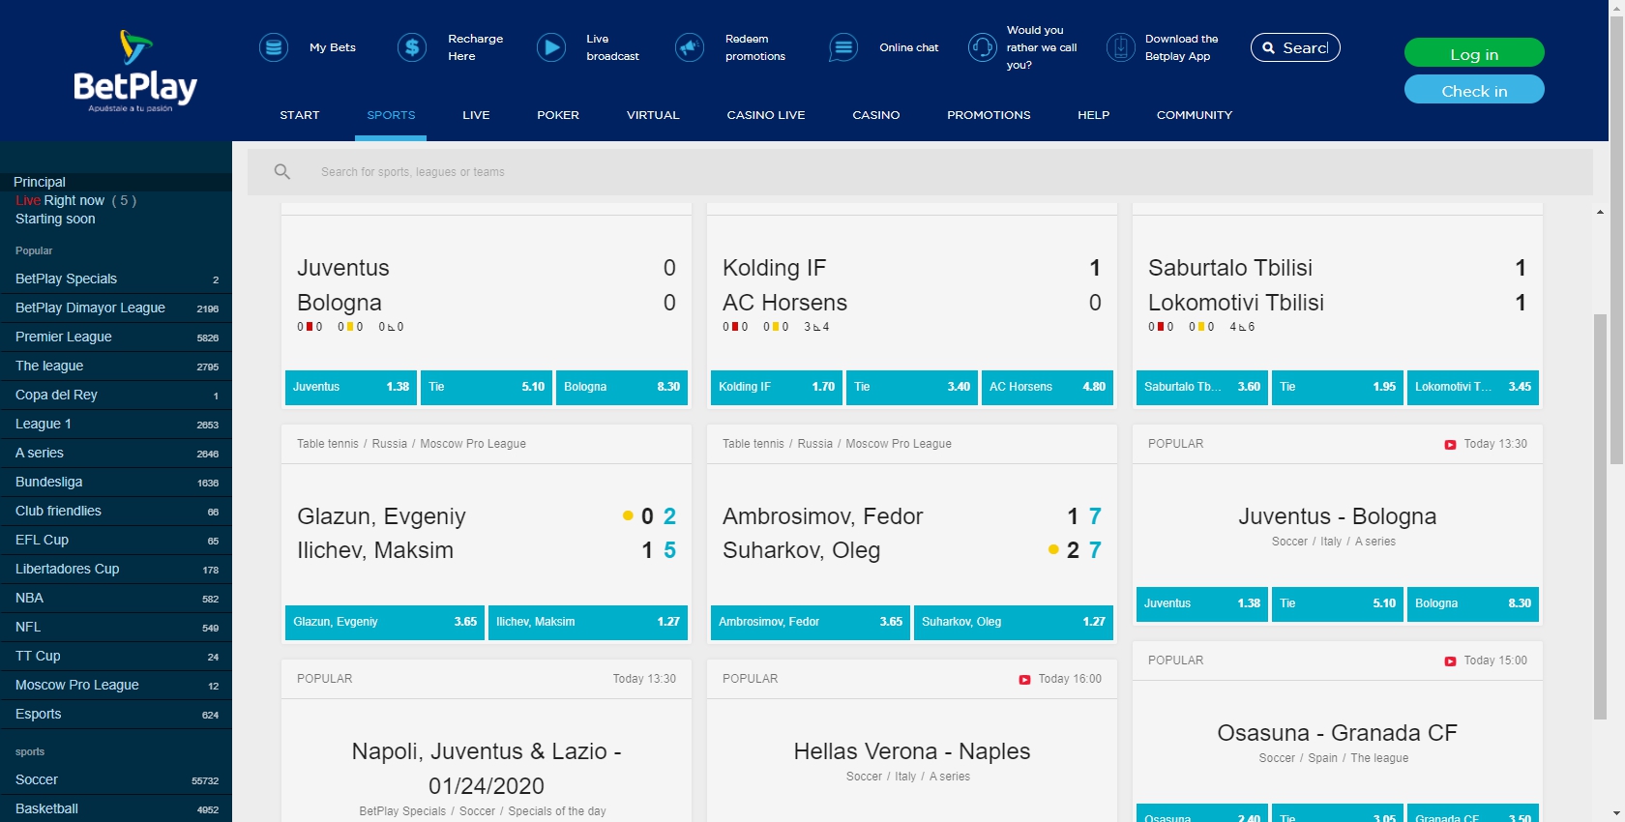Bet on Suharkov, Oleg at 1.27

(1014, 622)
